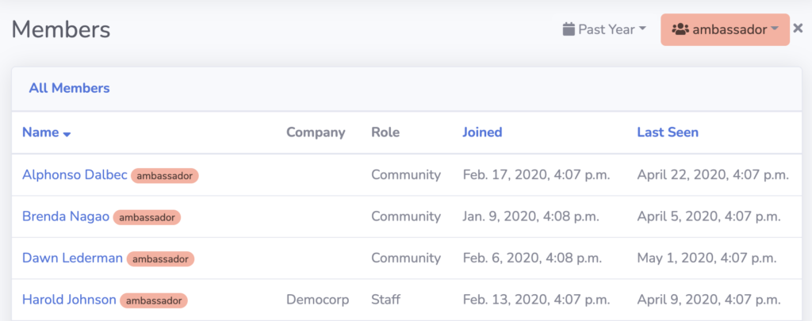
Task: Click the Name column header
Action: [40, 132]
